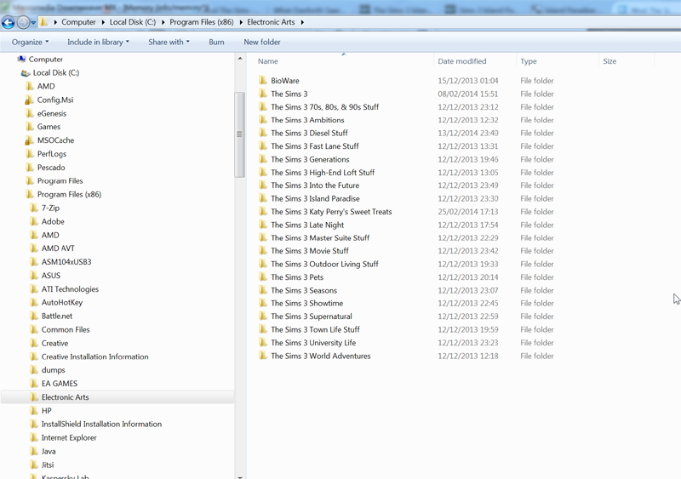Click the folder icon in the address bar
The image size is (681, 479).
(43, 22)
